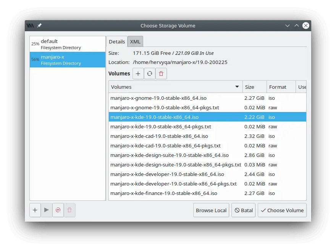The width and height of the screenshot is (336, 251).
Task: Sort by the Size column header
Action: pyautogui.click(x=255, y=87)
